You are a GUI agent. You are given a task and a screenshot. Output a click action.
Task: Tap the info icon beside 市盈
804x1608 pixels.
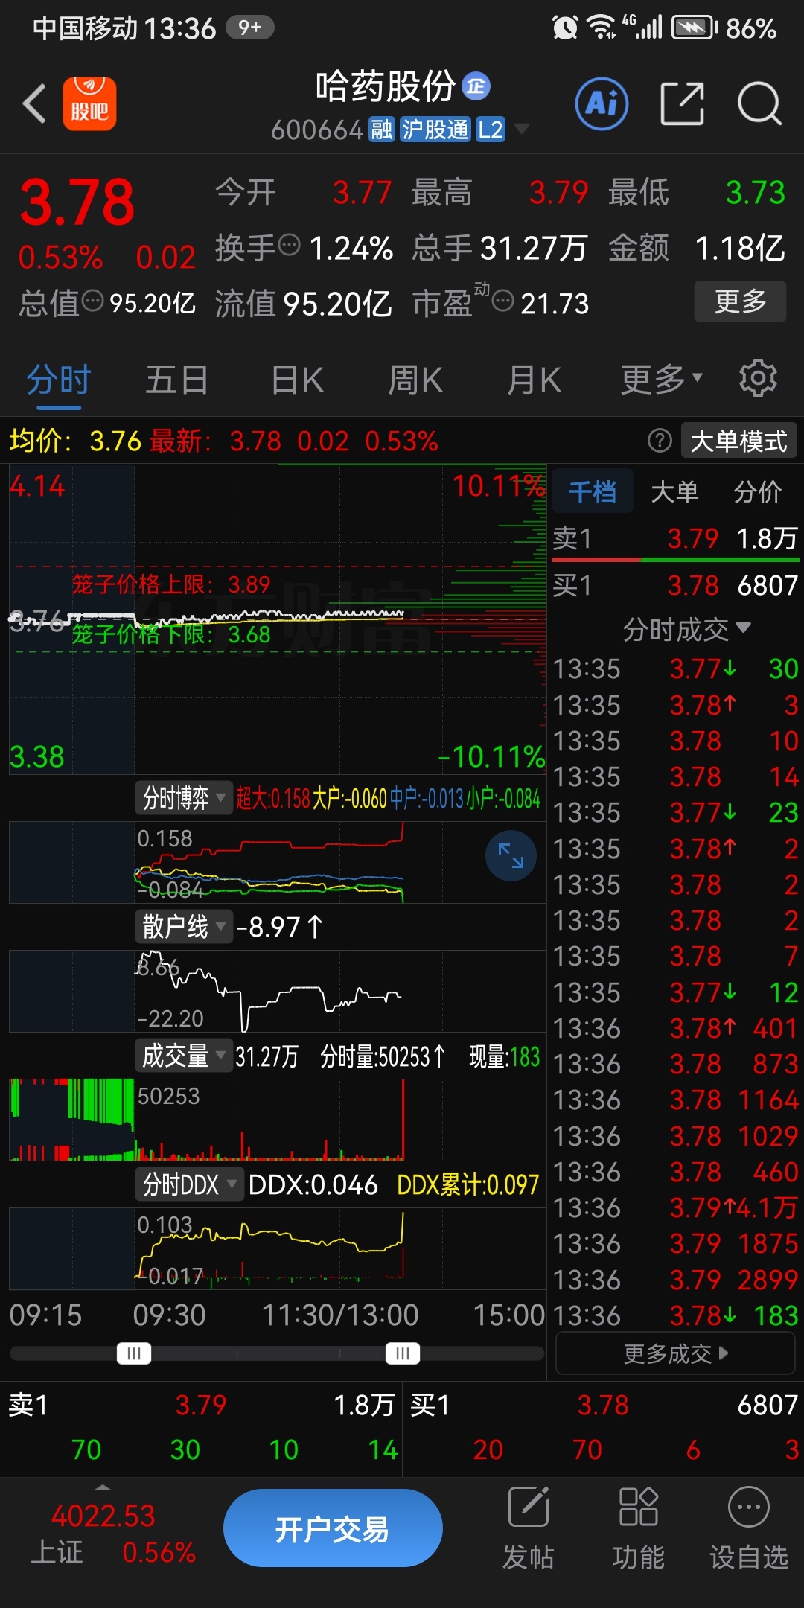503,301
